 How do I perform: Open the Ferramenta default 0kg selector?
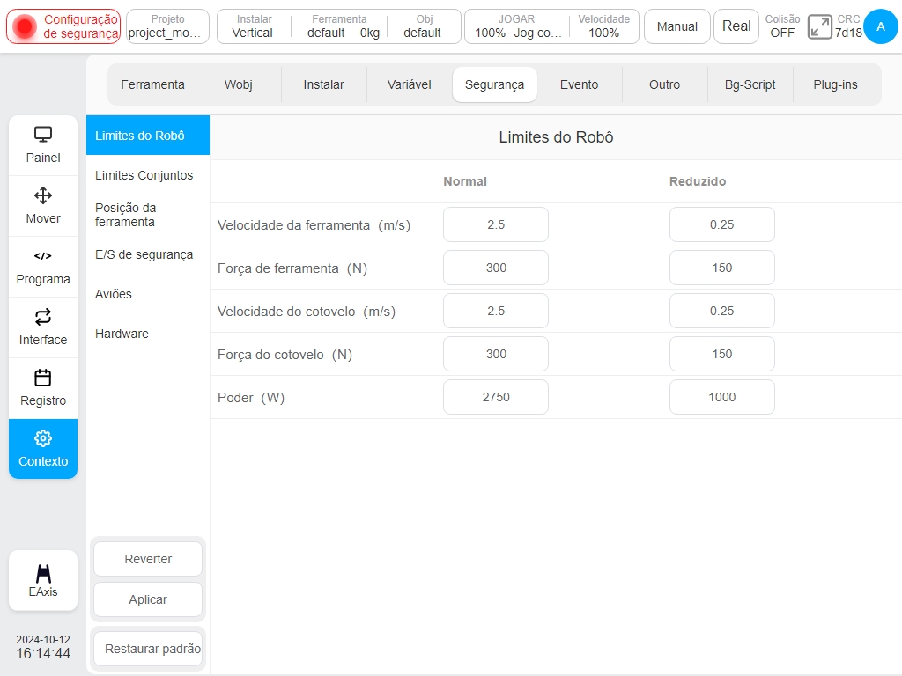[x=339, y=26]
